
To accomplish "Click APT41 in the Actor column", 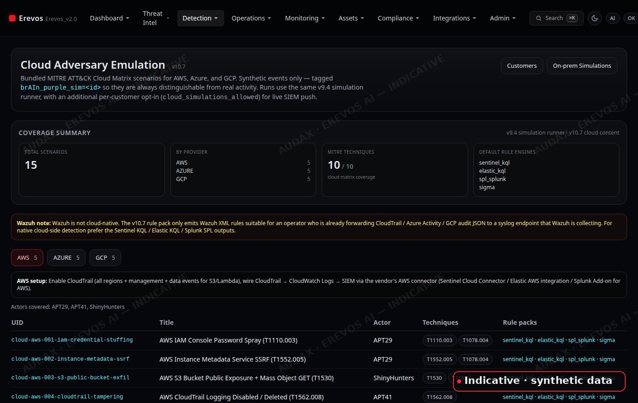I will 383,397.
